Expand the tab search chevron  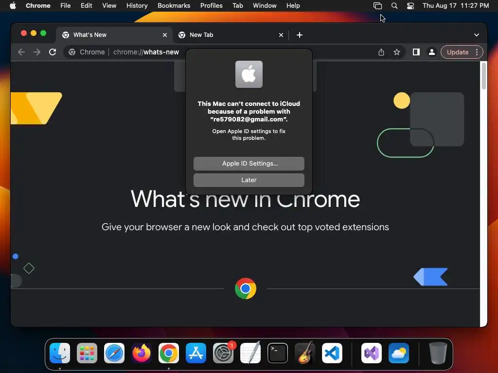(x=477, y=35)
